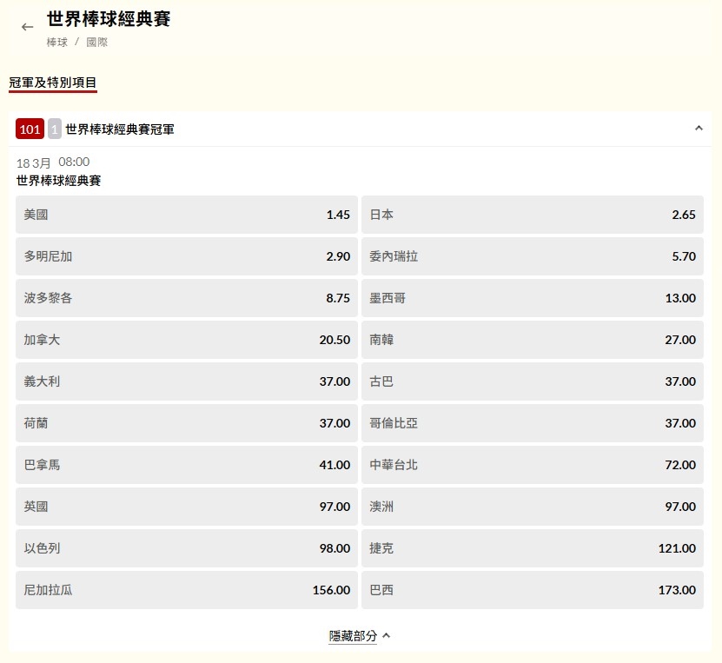Bet on 委內瑞拉 at 5.70
722x663 pixels.
(532, 256)
